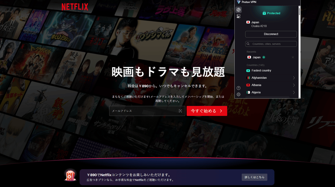The width and height of the screenshot is (335, 187).
Task: Expand Afghanistan server list chevron
Action: [294, 78]
